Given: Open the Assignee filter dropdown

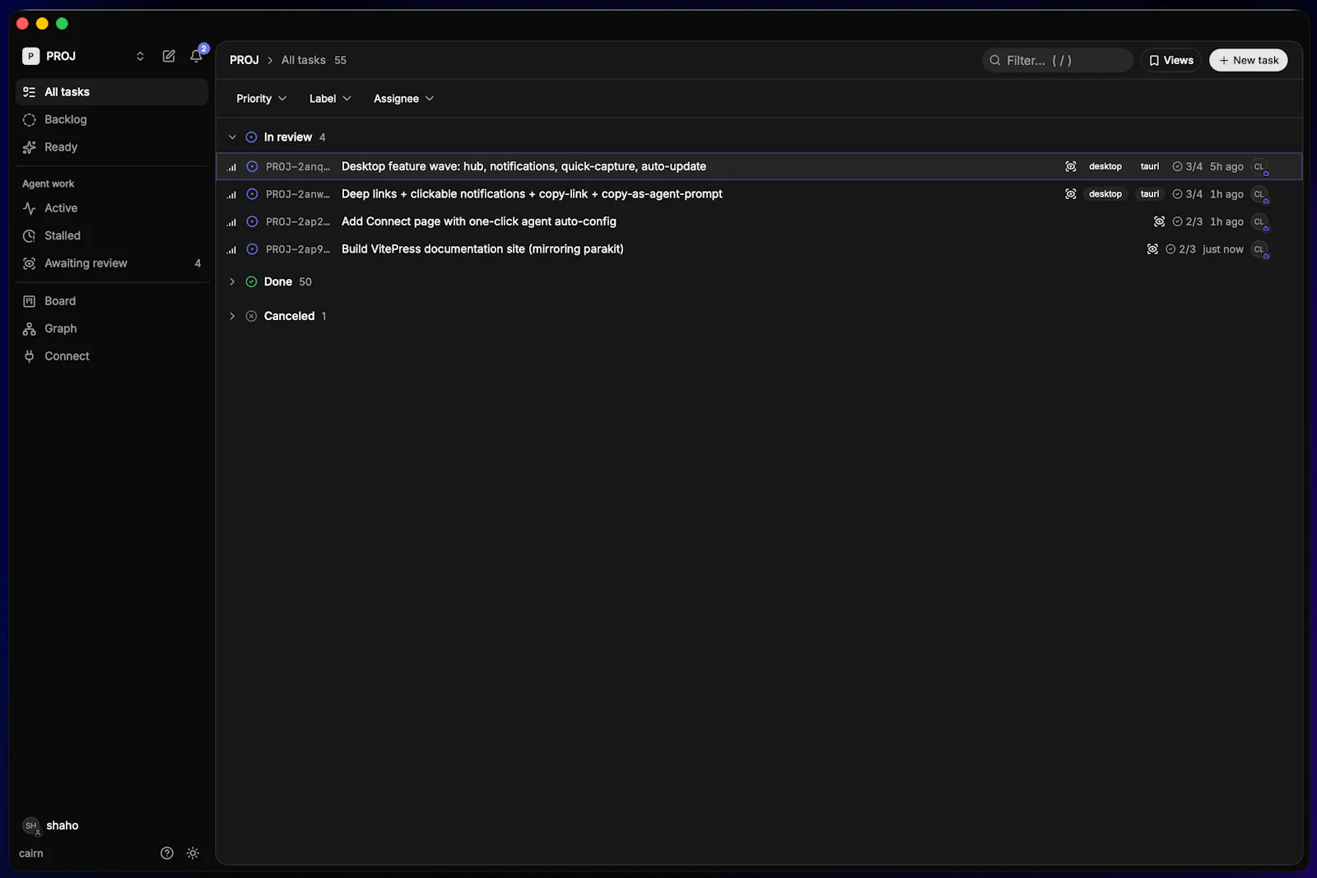Looking at the screenshot, I should point(403,99).
